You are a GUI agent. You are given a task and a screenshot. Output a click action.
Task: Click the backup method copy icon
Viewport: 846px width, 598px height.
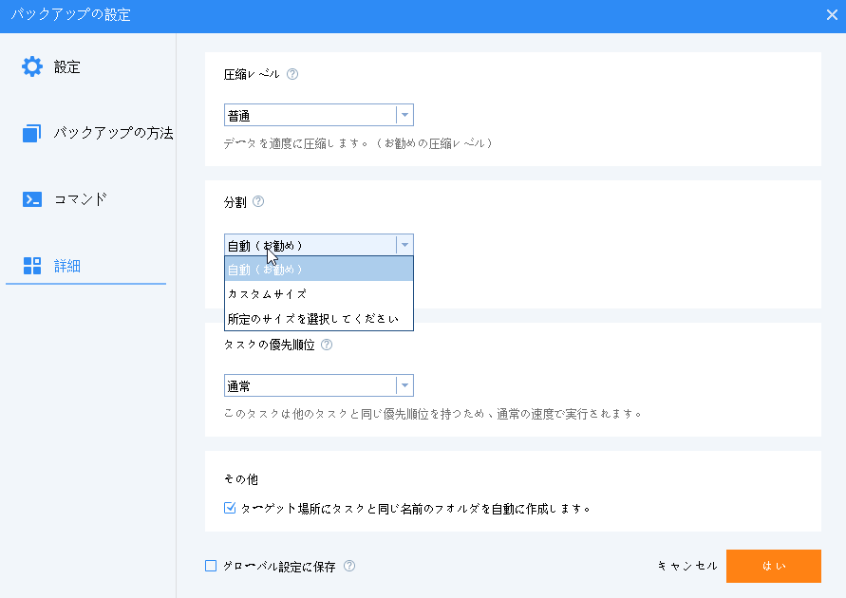tap(32, 133)
